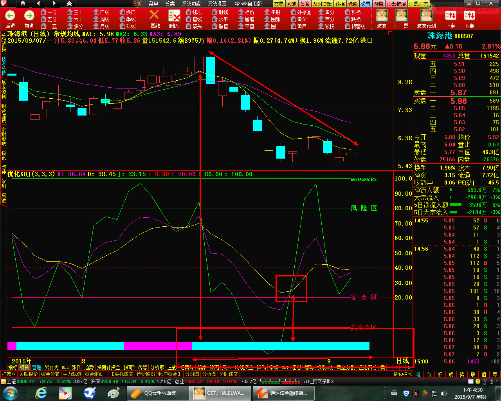Select the 线段 line segment tool
The height and width of the screenshot is (401, 501).
(194, 12)
